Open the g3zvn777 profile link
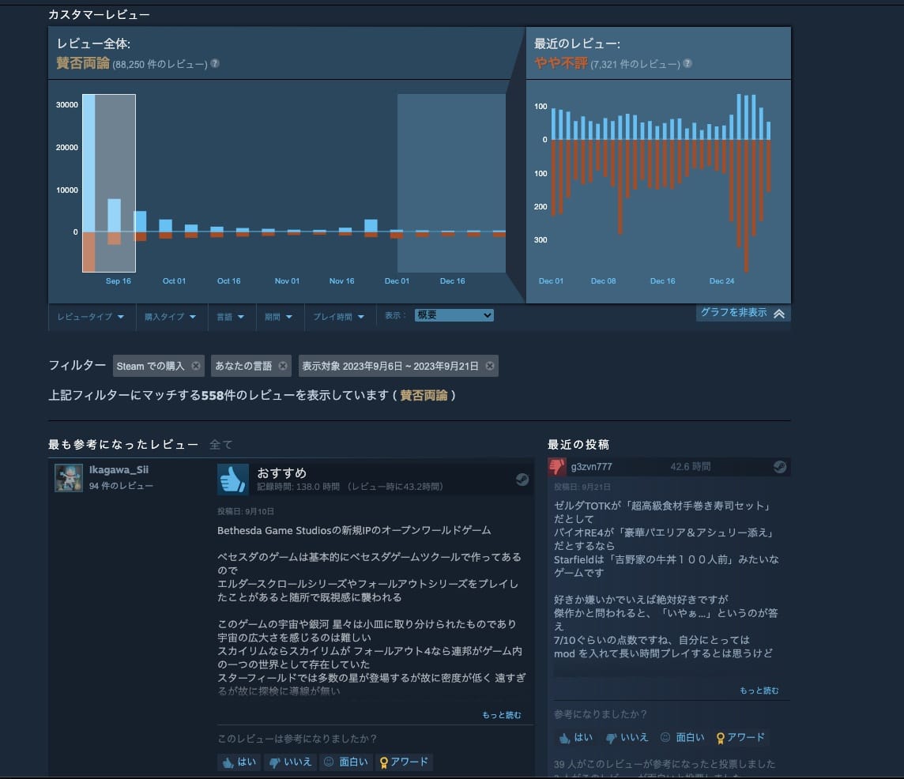 (591, 466)
